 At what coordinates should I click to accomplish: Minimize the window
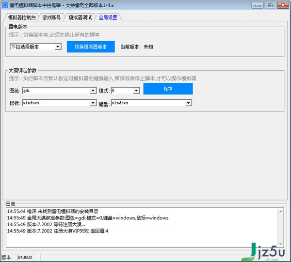258,5
